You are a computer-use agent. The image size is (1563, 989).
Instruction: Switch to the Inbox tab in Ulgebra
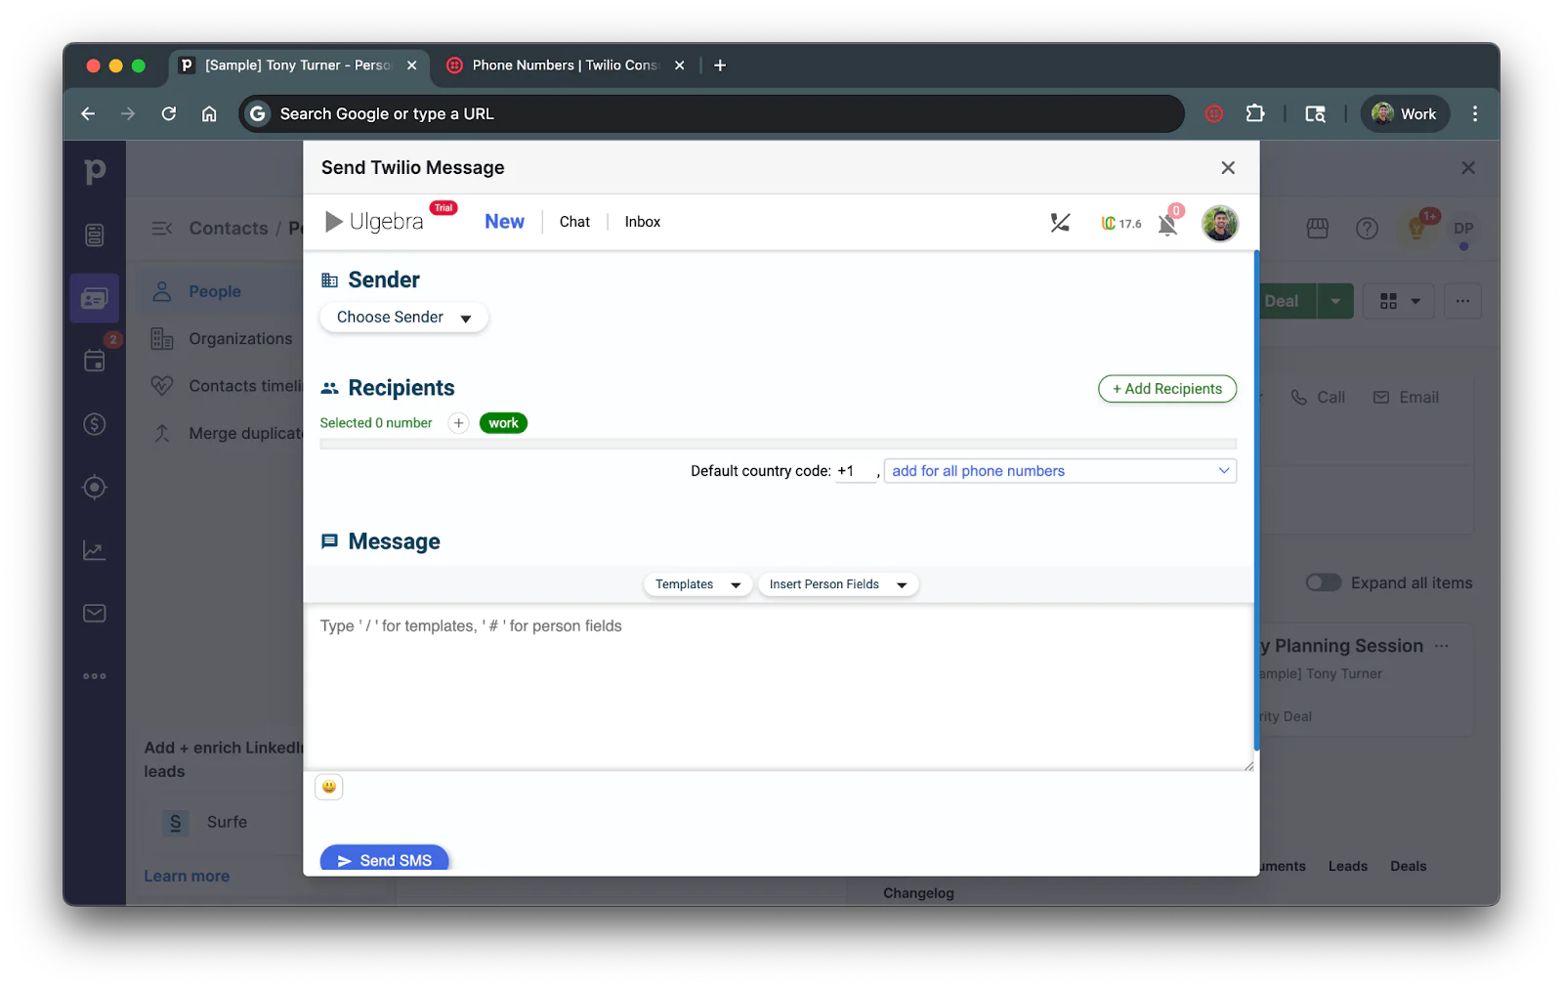coord(642,222)
